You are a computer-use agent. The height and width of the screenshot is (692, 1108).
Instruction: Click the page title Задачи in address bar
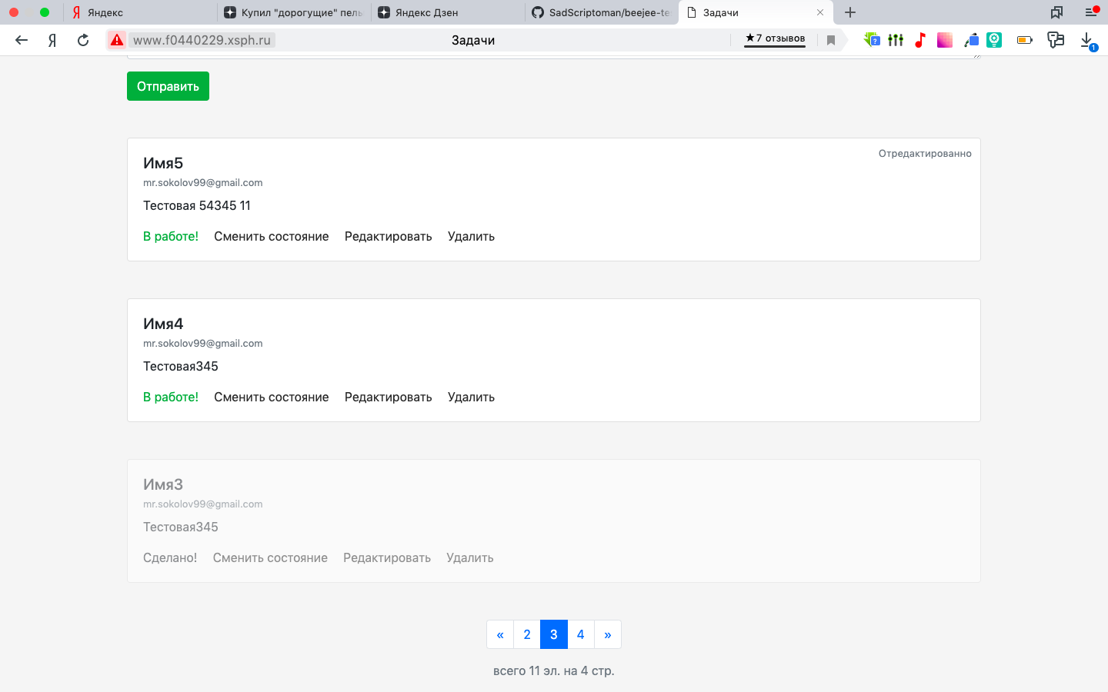pos(473,40)
